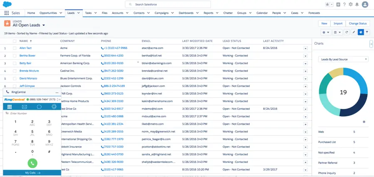Screen dimensions: 374x177
Task: Click the refresh list icon
Action: [346, 32]
